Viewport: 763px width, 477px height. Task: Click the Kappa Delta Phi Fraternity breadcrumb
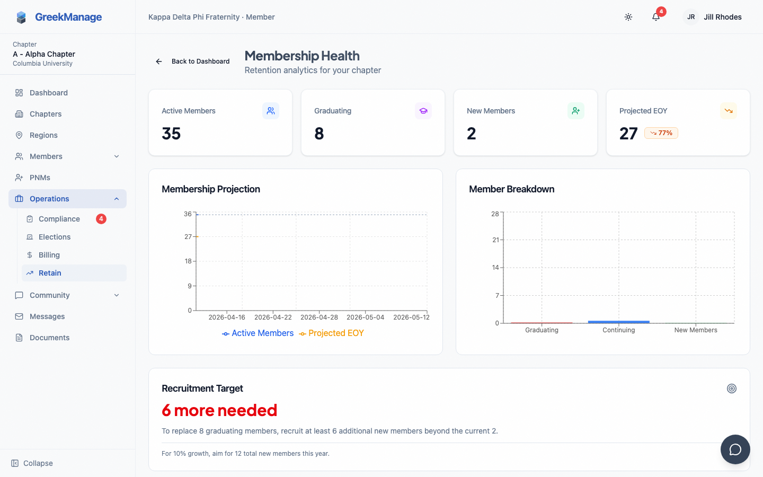pos(194,17)
